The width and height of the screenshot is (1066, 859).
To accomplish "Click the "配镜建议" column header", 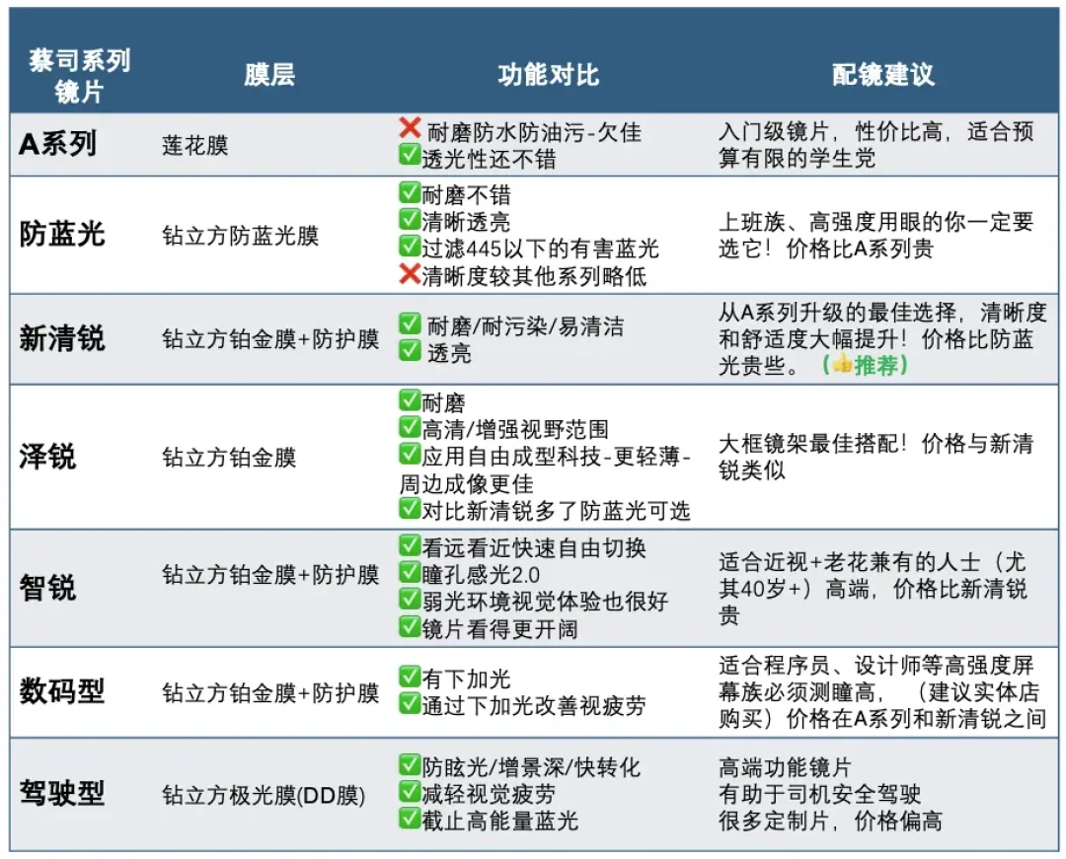I will 883,75.
